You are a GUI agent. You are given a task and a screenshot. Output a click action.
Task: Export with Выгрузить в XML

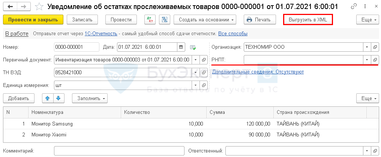pos(308,19)
